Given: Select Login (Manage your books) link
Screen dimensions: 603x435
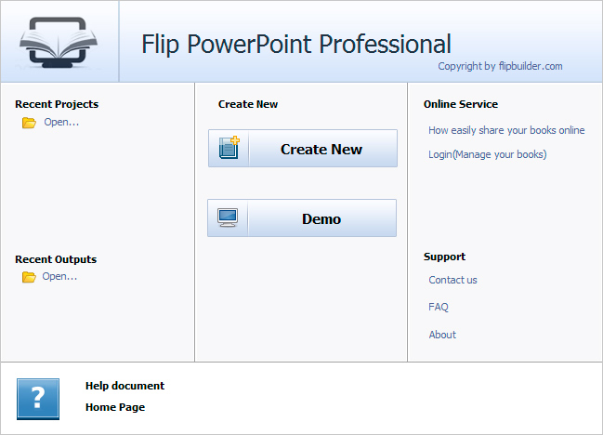Looking at the screenshot, I should tap(487, 154).
